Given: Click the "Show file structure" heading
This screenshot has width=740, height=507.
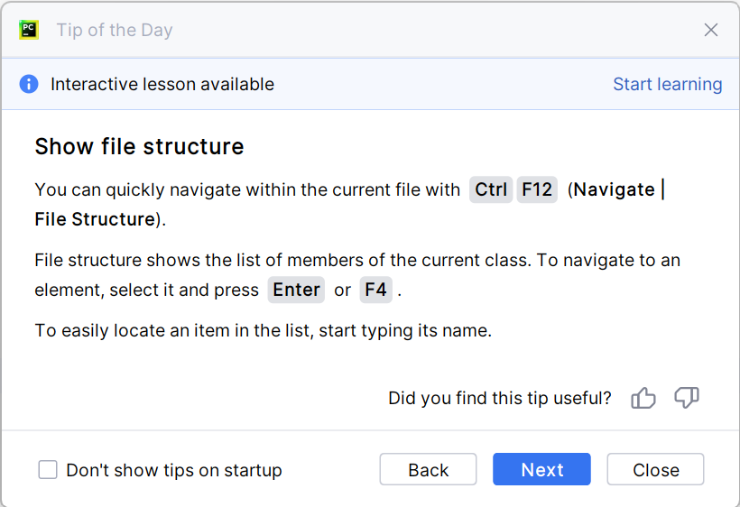Looking at the screenshot, I should pyautogui.click(x=139, y=146).
